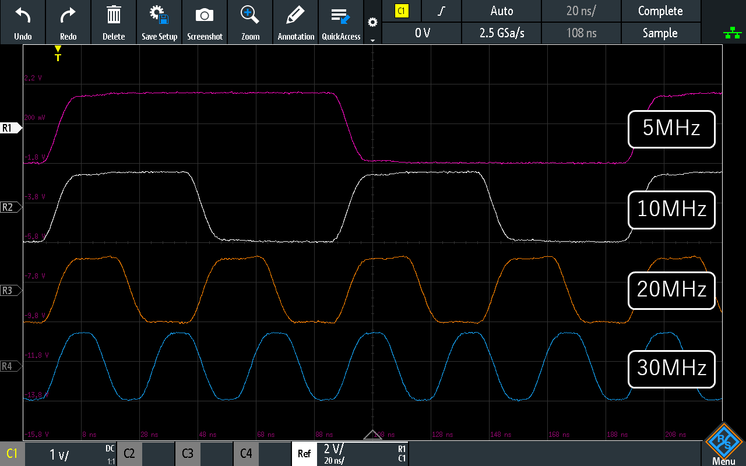Open the QuickAccess toolbar item
746x466 pixels.
[x=341, y=22]
